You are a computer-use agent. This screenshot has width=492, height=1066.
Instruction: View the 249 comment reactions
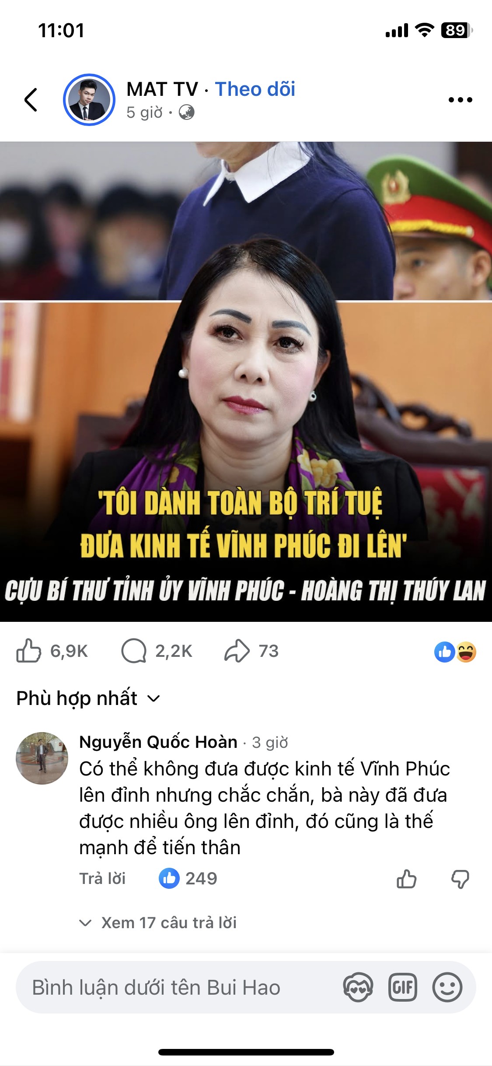click(x=188, y=878)
